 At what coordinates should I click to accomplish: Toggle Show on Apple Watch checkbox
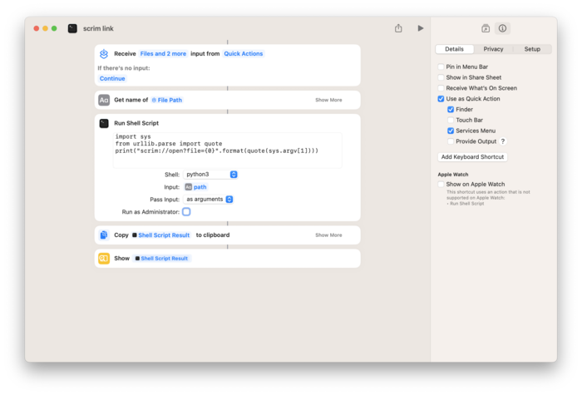tap(441, 185)
